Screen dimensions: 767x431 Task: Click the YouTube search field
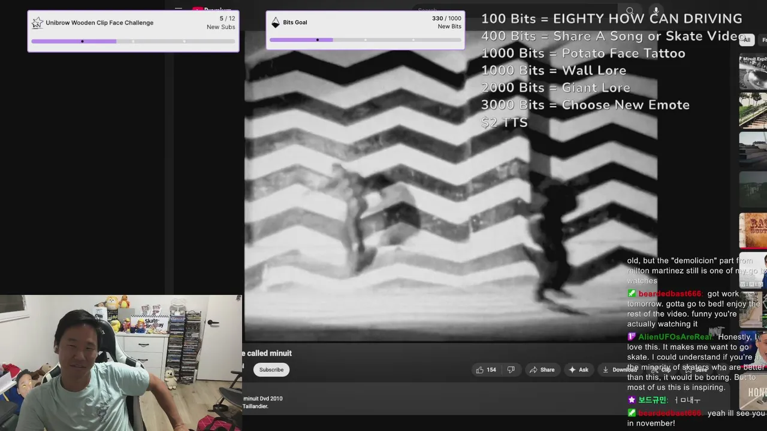pos(515,11)
